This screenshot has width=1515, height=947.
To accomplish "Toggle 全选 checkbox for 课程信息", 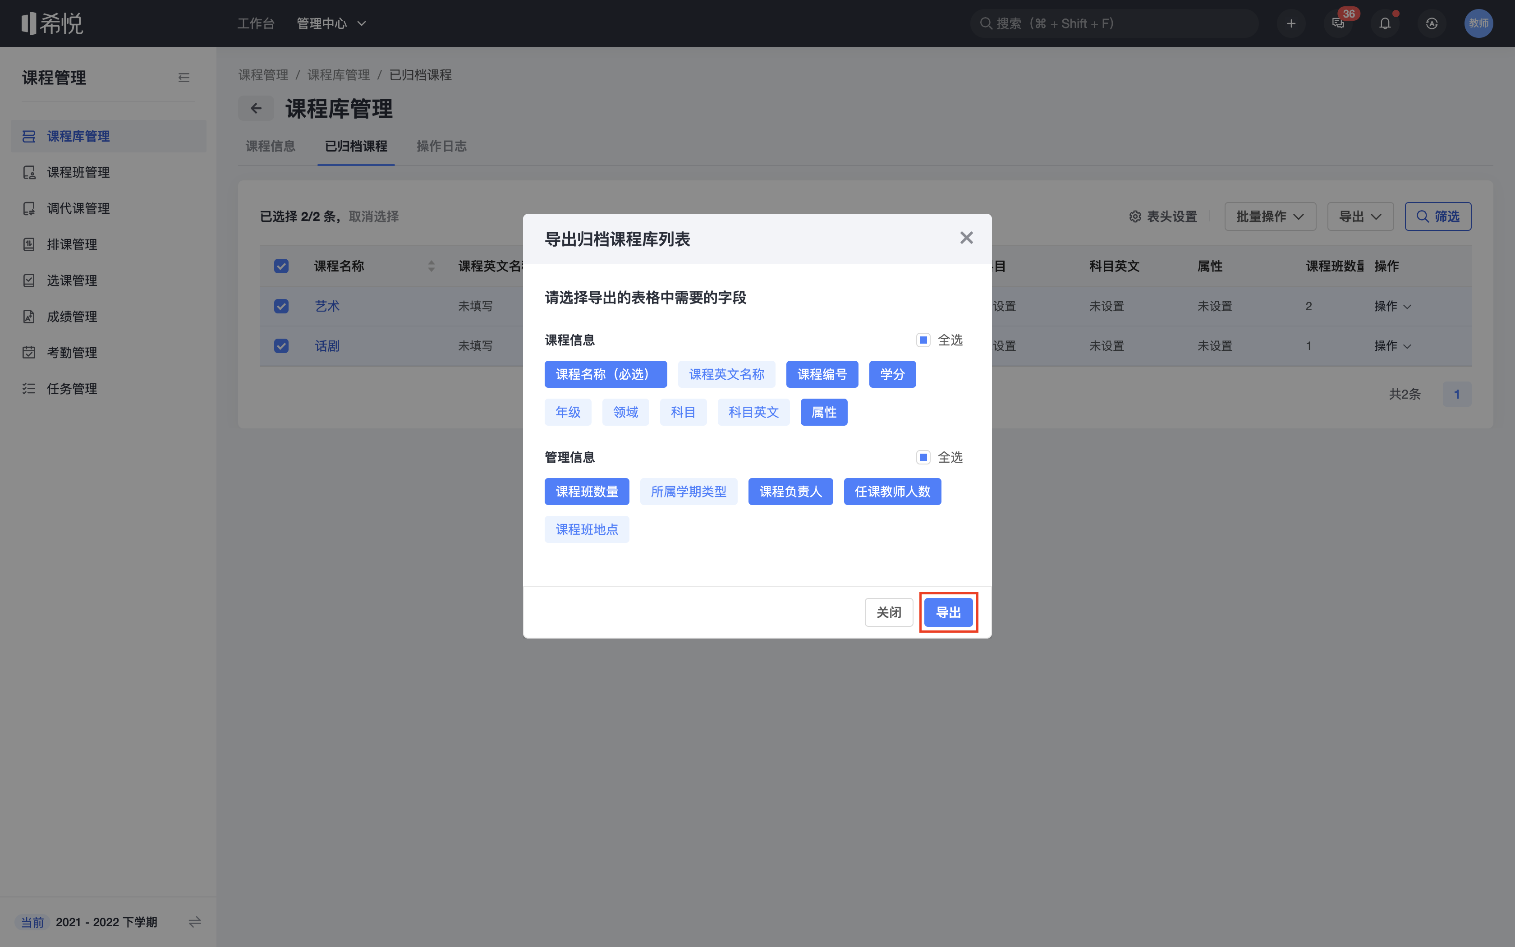I will [x=923, y=340].
